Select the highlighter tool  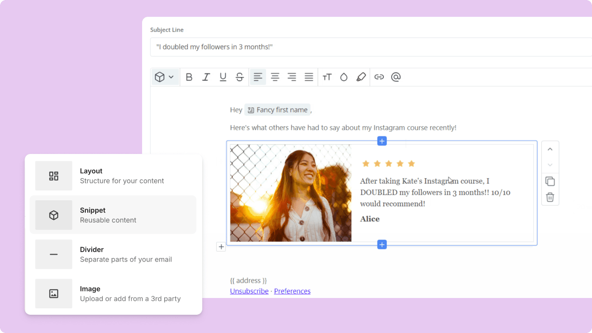(x=361, y=77)
